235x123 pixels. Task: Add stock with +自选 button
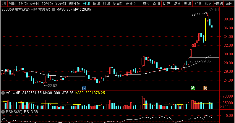tap(218, 4)
